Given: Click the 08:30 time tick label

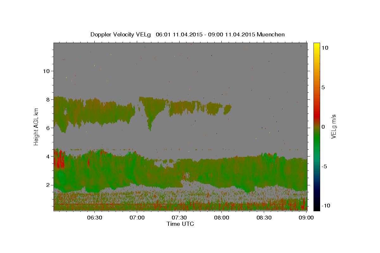Looking at the screenshot, I should pyautogui.click(x=264, y=218).
